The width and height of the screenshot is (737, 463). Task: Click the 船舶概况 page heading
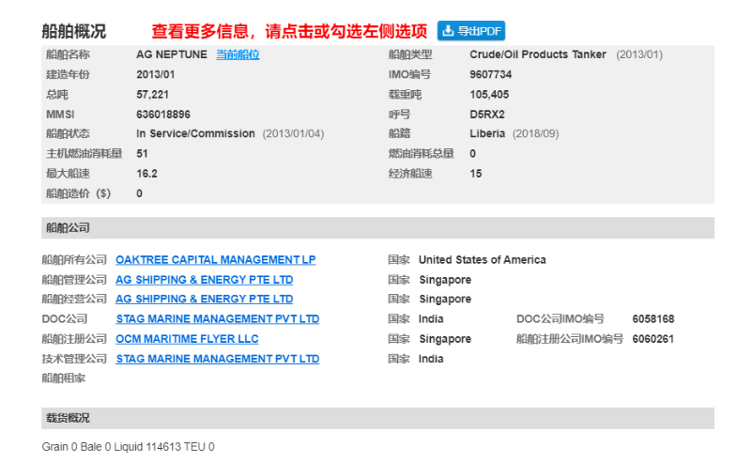pos(74,32)
